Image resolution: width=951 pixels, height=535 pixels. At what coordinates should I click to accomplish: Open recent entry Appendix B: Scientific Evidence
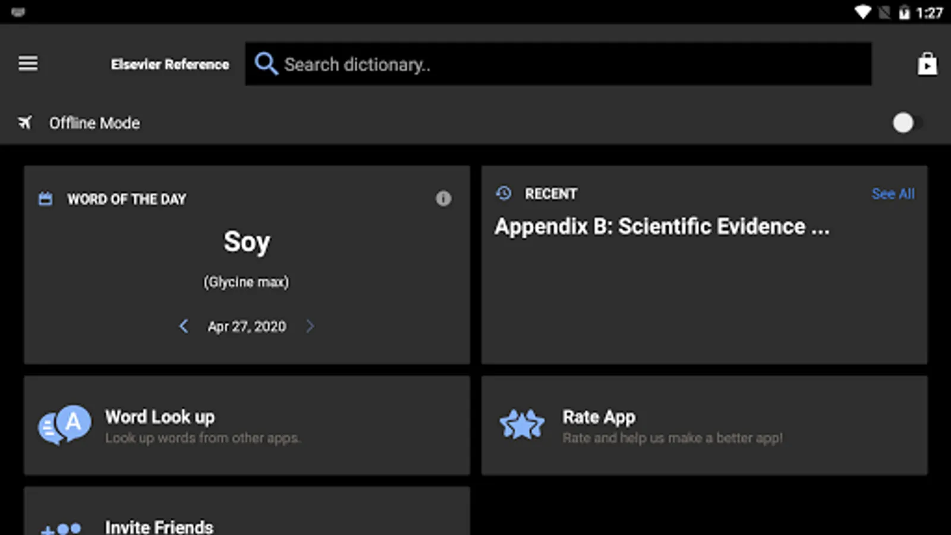pos(662,226)
